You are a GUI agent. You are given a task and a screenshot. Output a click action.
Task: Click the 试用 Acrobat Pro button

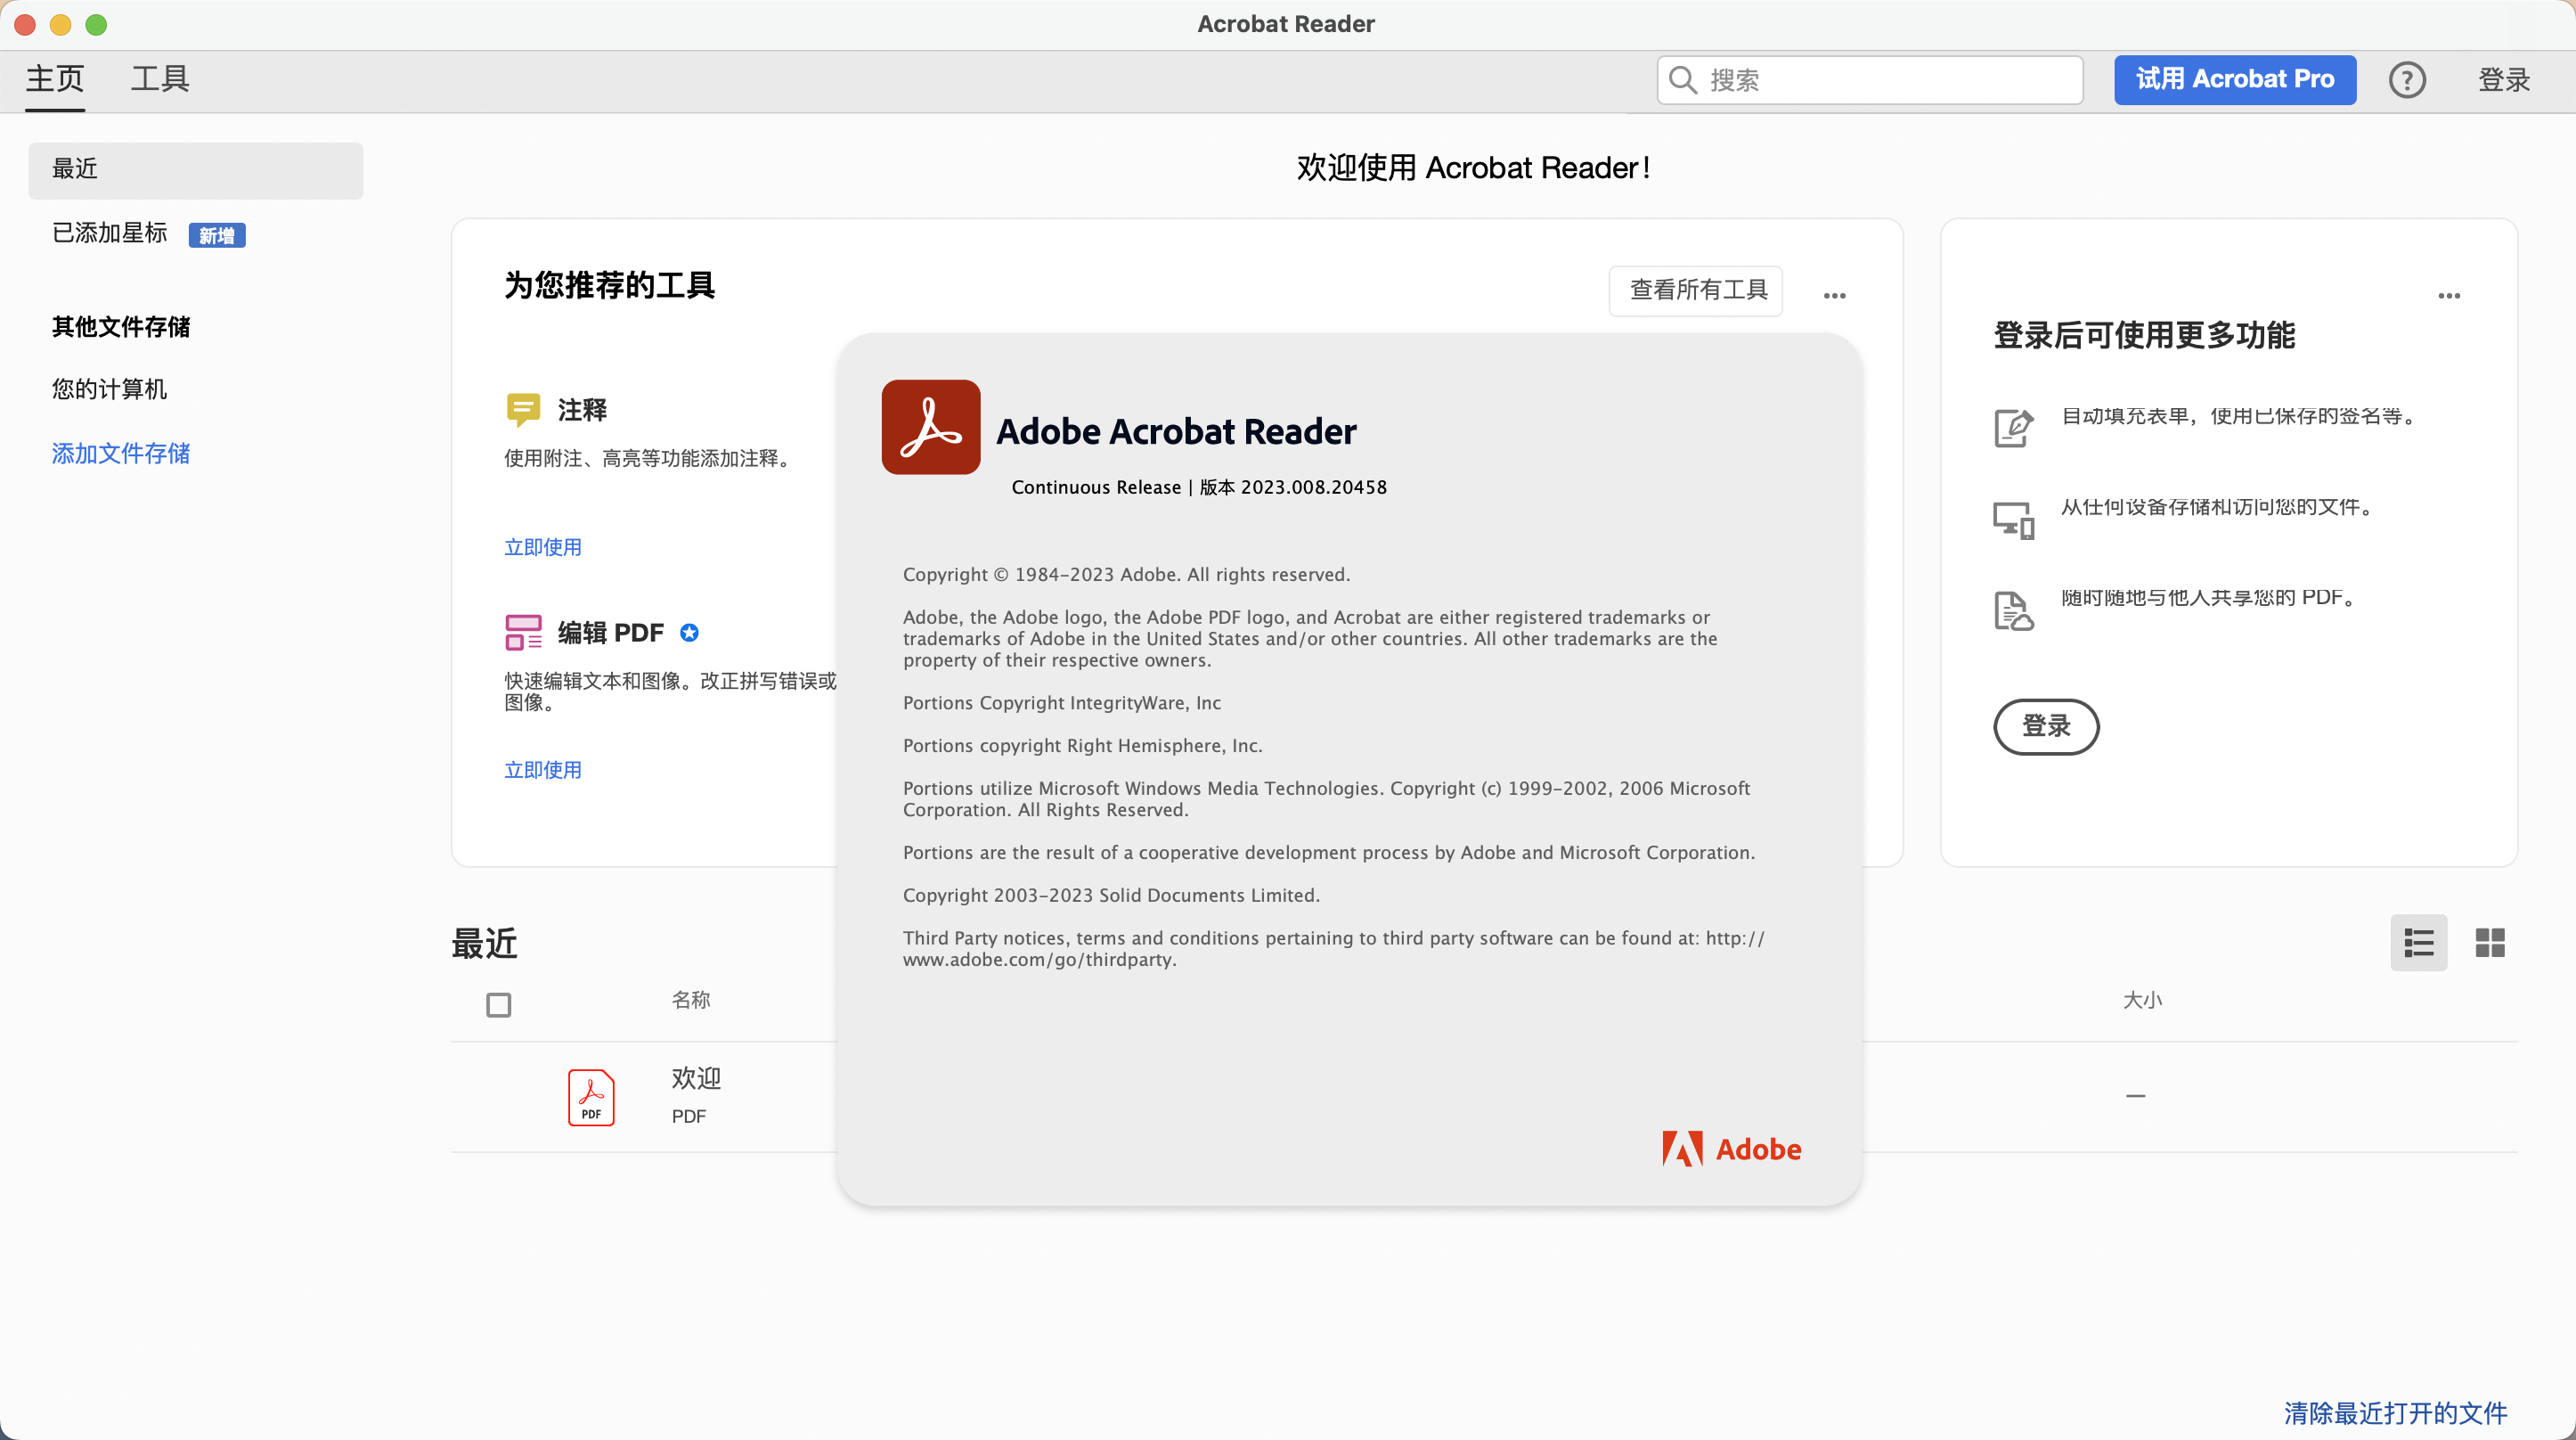click(x=2234, y=80)
